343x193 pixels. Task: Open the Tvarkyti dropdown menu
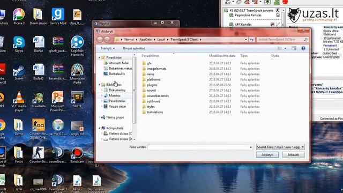pos(107,48)
